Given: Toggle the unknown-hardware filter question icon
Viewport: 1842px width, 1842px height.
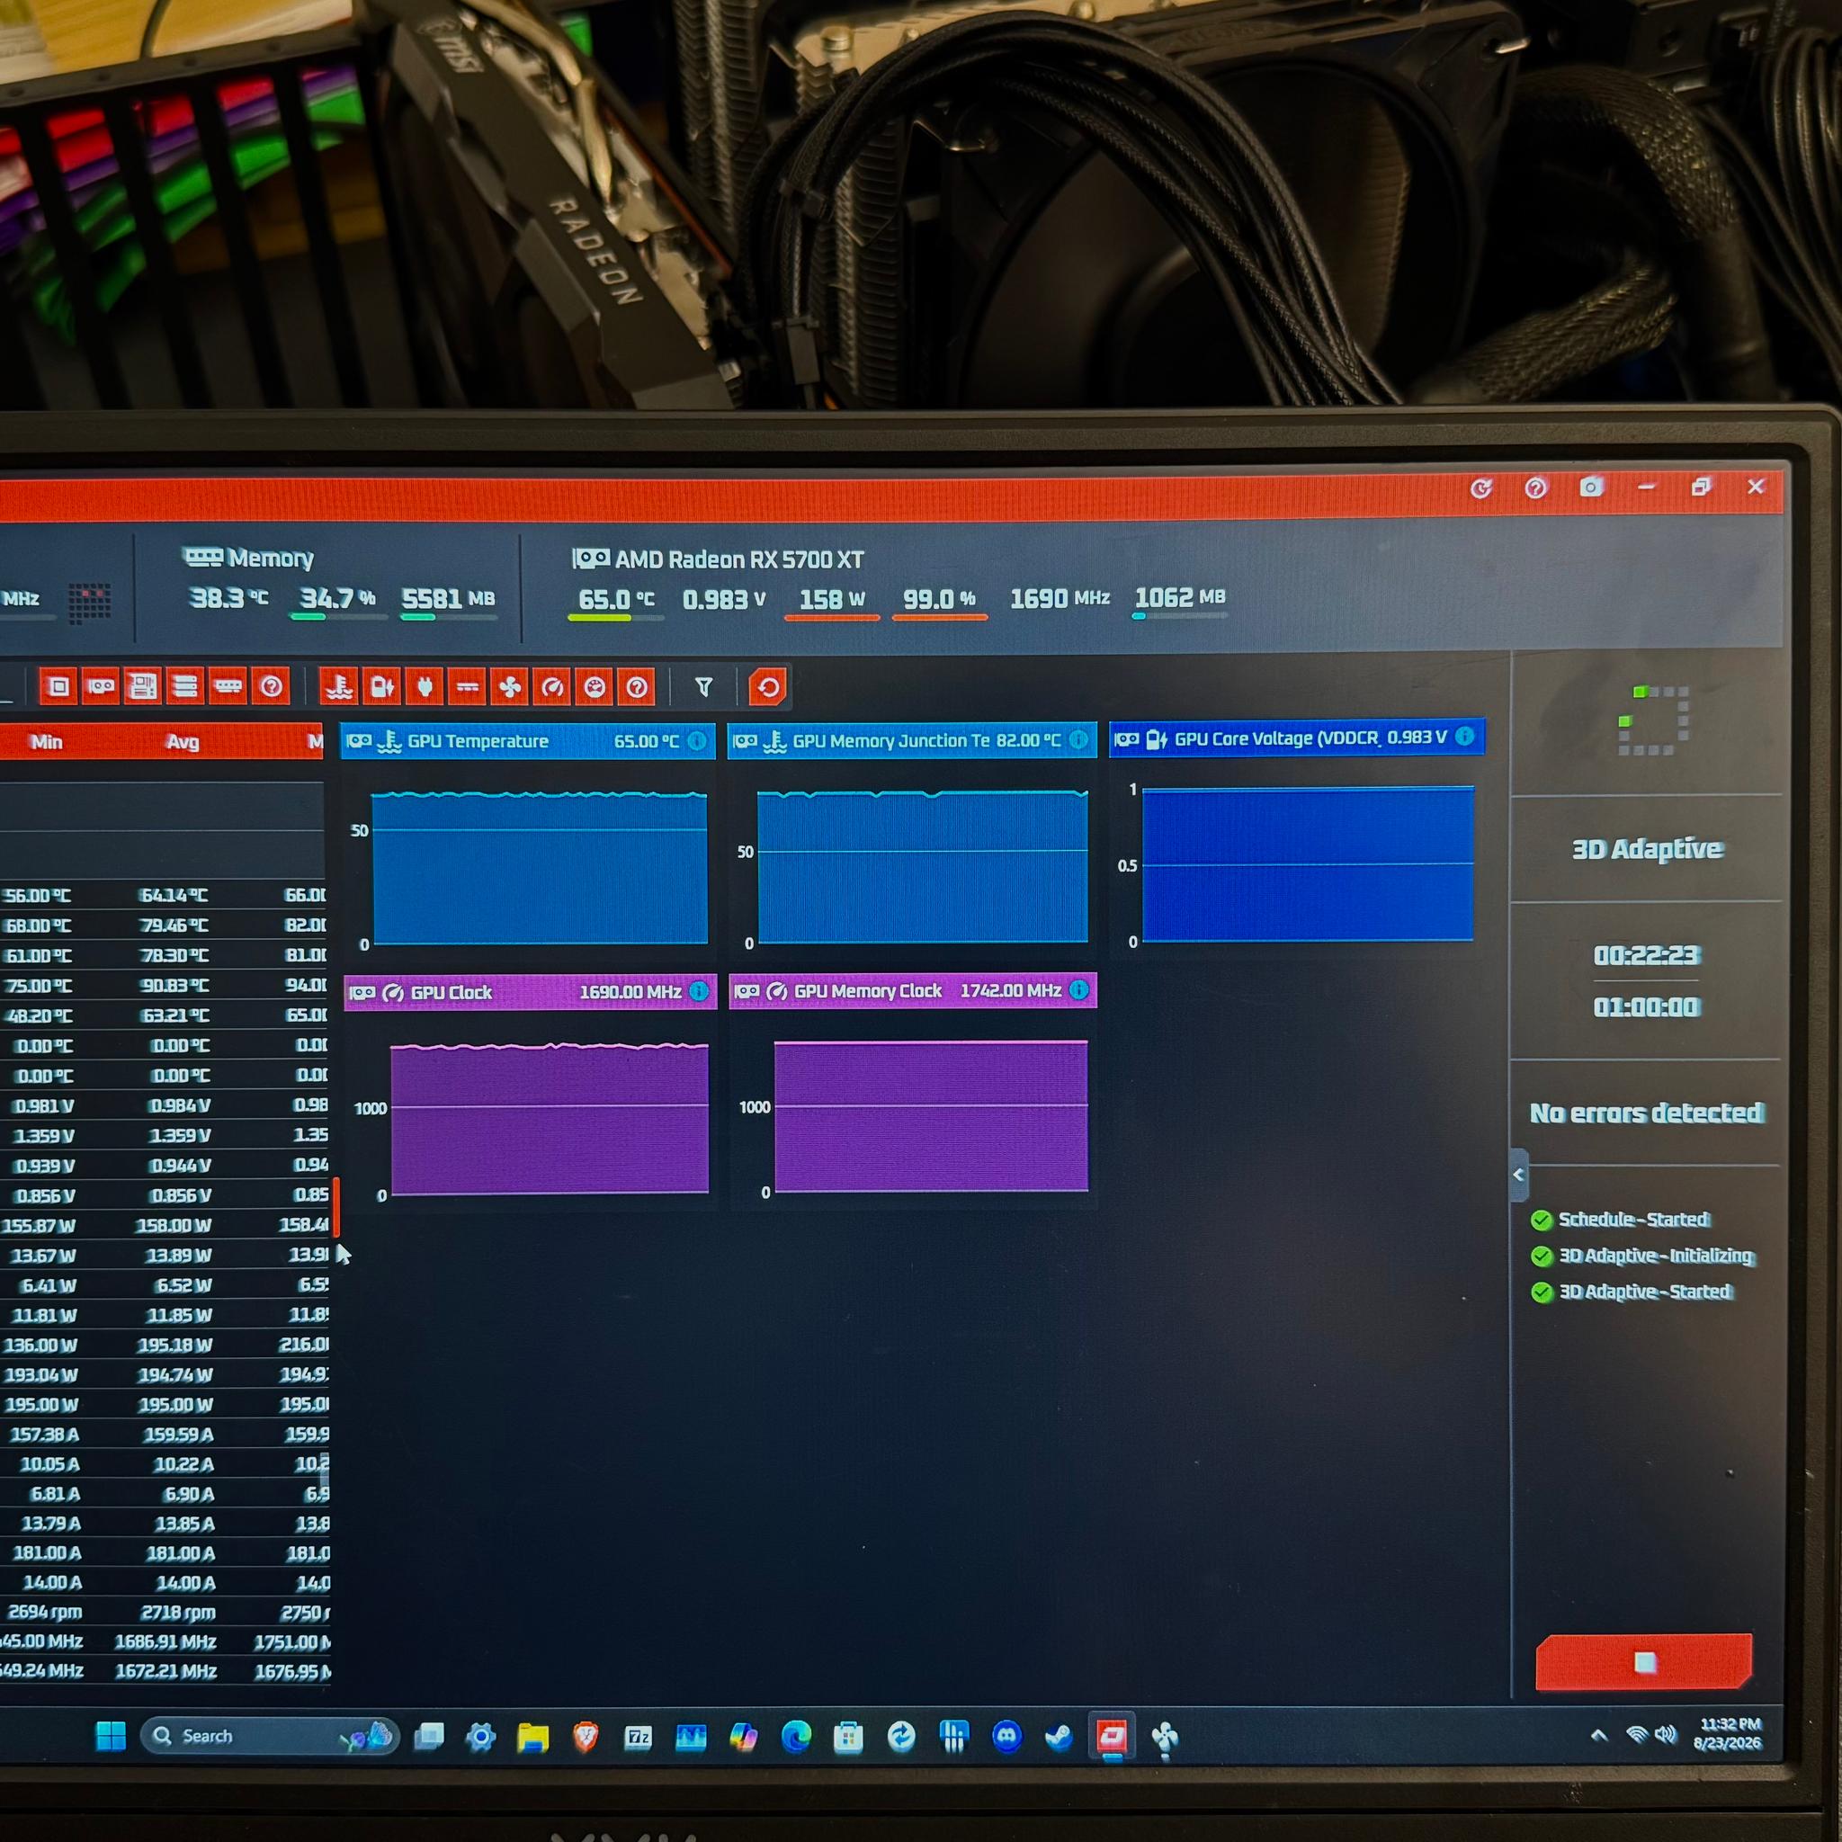Looking at the screenshot, I should [x=271, y=686].
